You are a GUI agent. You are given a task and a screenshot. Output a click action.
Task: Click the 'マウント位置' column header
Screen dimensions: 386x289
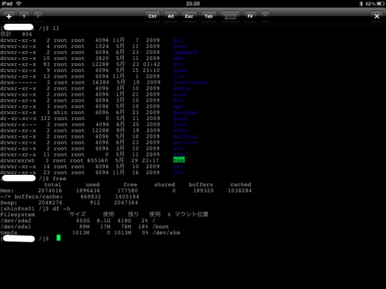[192, 214]
